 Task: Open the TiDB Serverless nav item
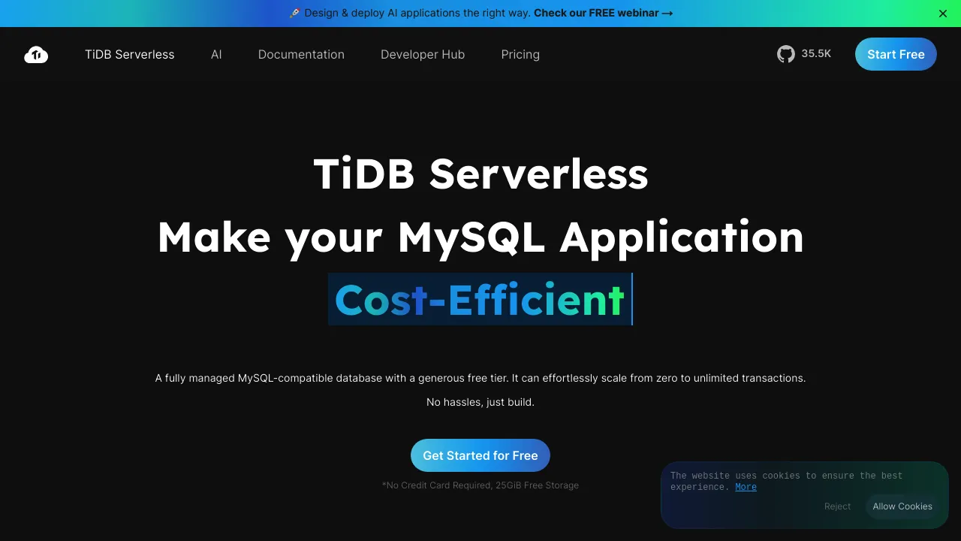pos(129,54)
